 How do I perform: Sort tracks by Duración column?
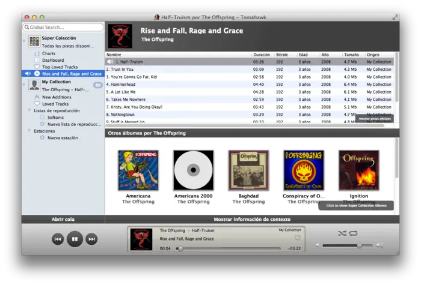point(263,55)
